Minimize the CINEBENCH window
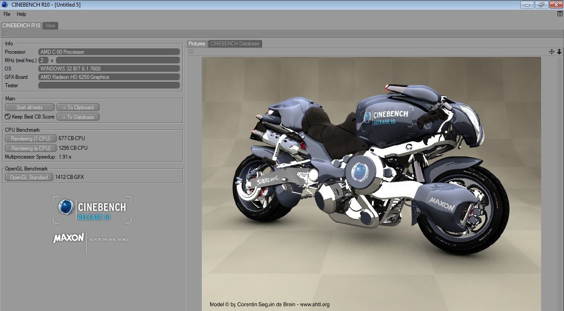 (x=527, y=5)
